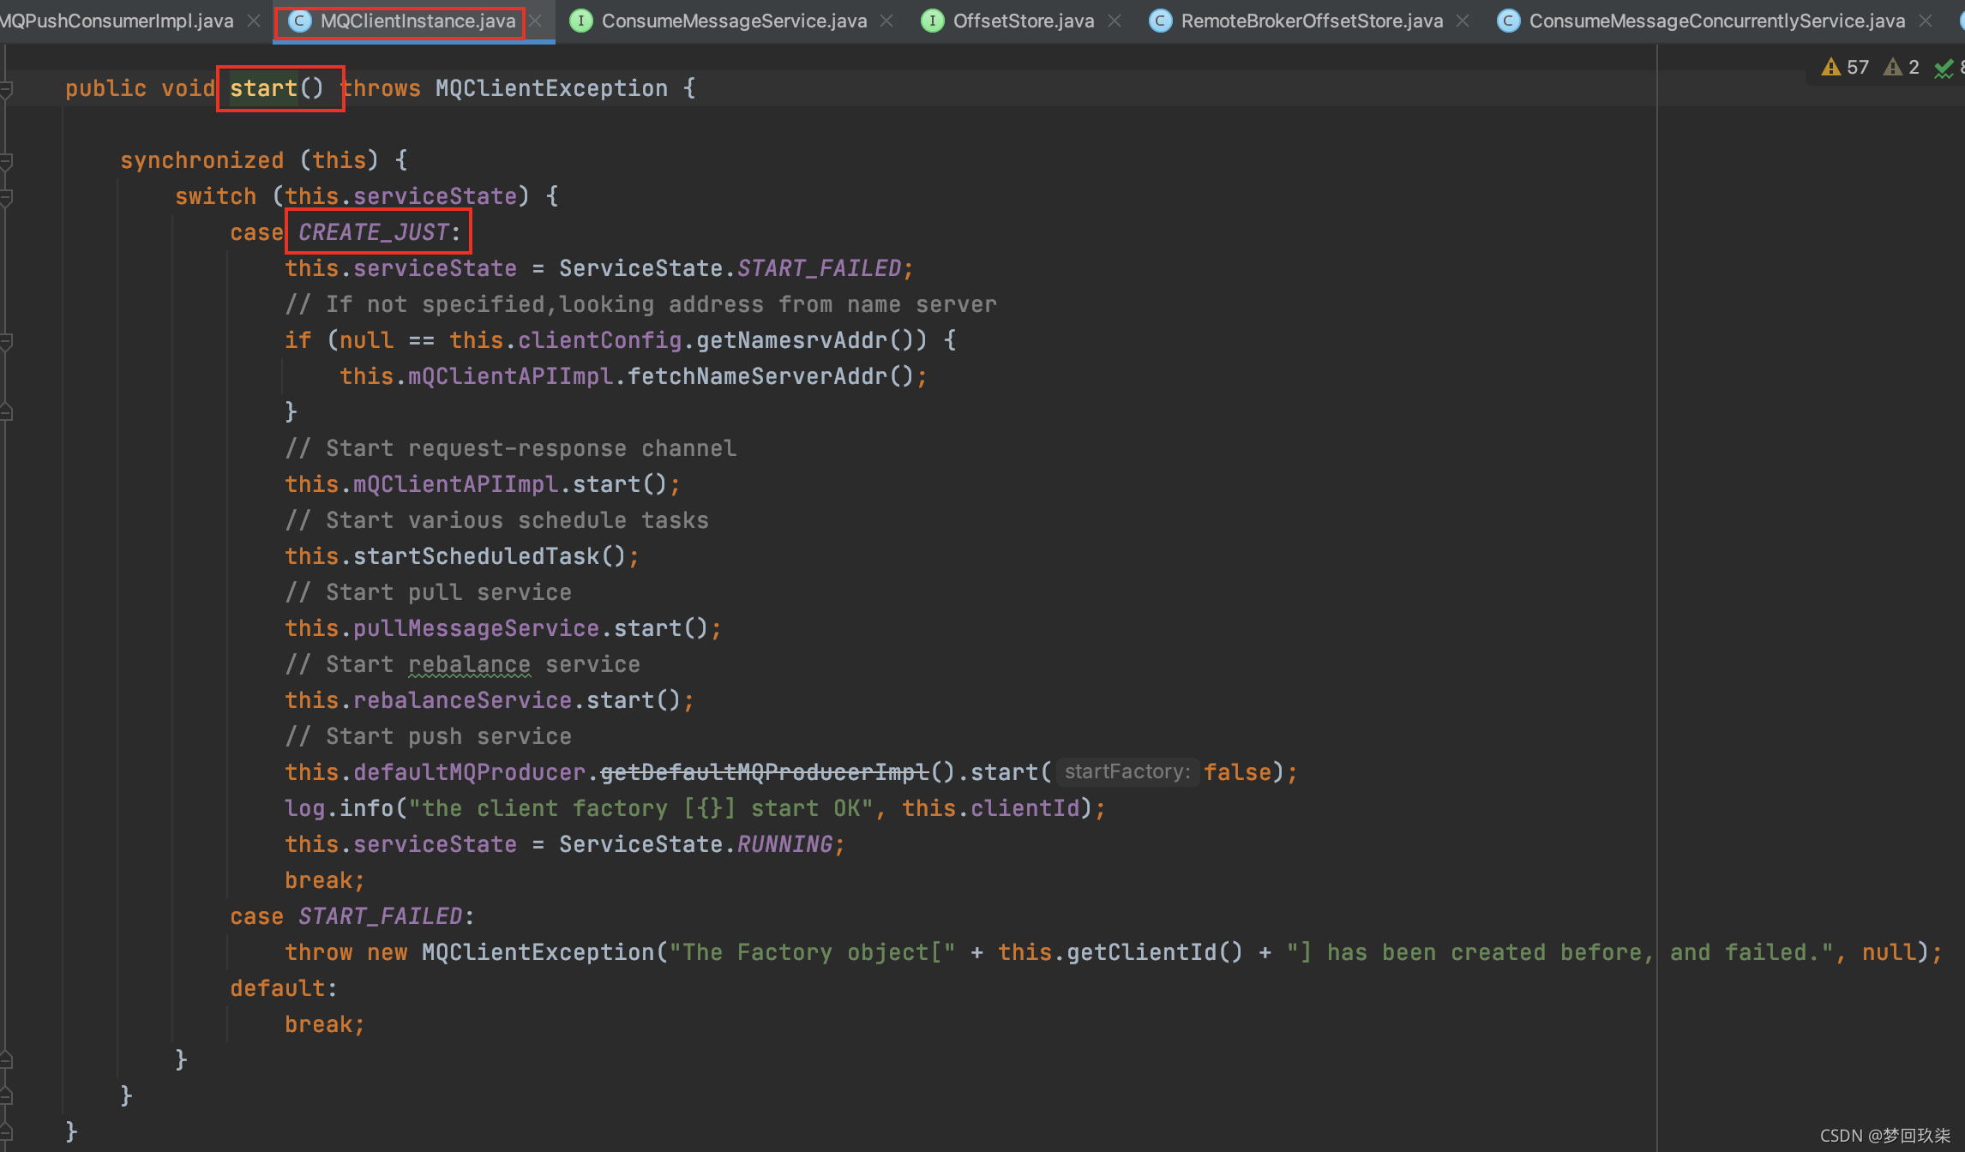Click the start method name in the declaration
Image resolution: width=1965 pixels, height=1152 pixels.
263,88
